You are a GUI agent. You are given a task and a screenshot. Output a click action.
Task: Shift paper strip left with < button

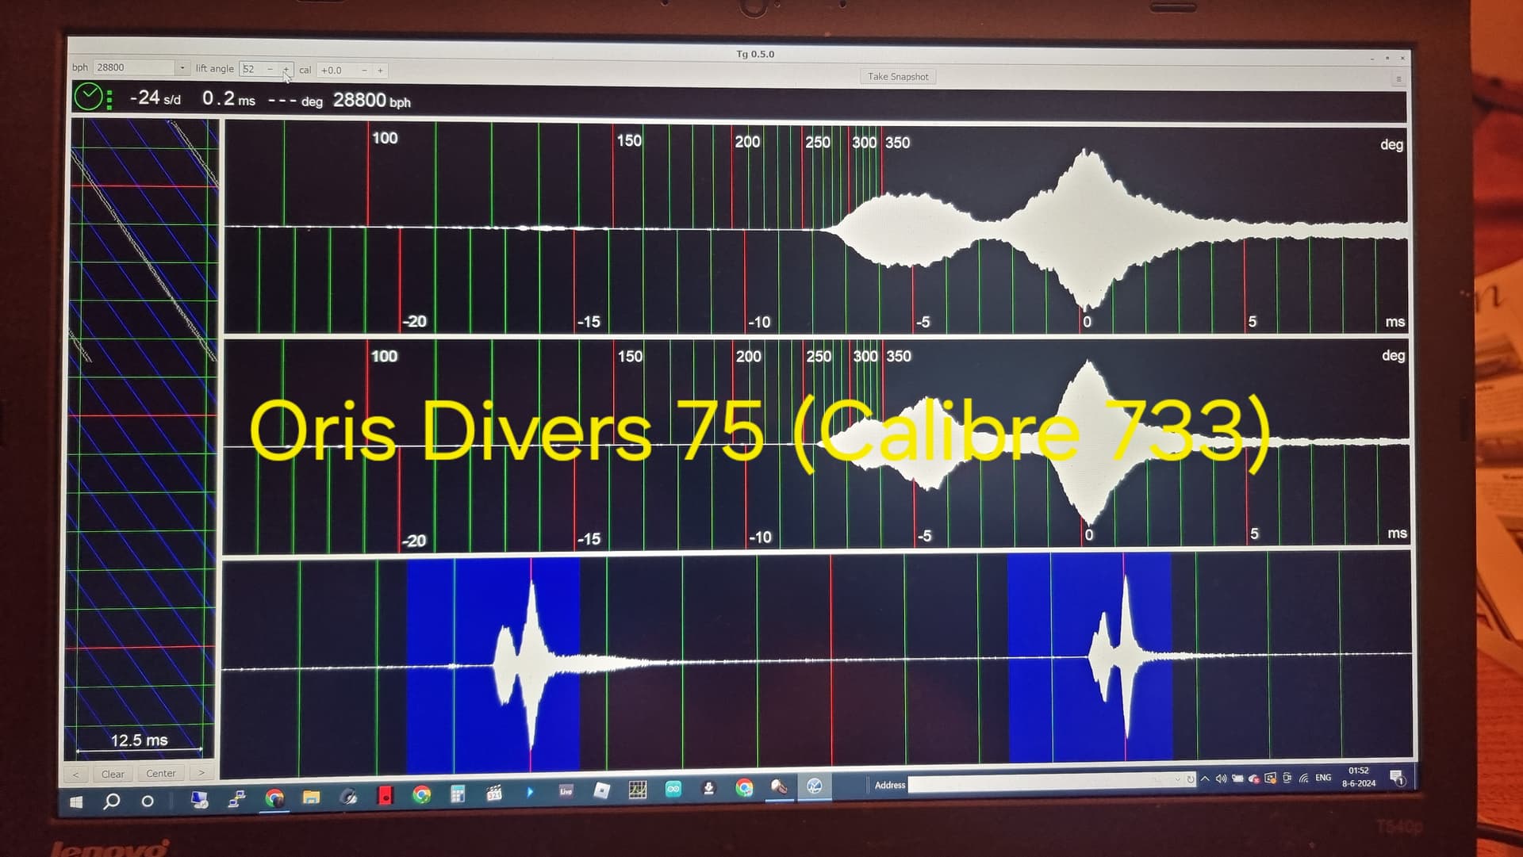pos(75,775)
